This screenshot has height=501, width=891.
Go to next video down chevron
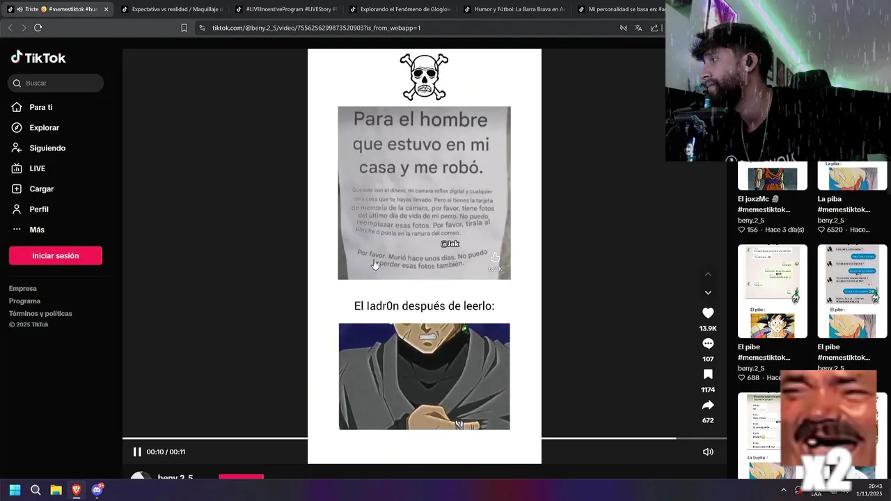pos(708,292)
